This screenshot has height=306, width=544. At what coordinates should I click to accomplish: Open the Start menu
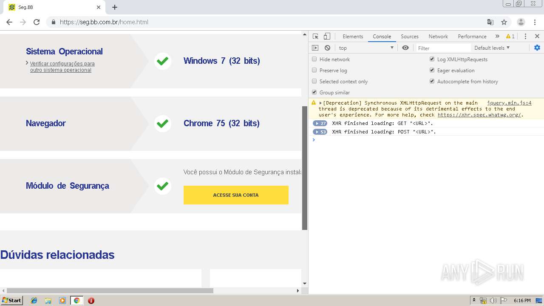coord(11,300)
